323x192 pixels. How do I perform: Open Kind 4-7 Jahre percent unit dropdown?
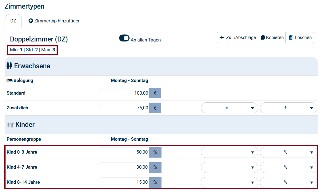point(311,167)
